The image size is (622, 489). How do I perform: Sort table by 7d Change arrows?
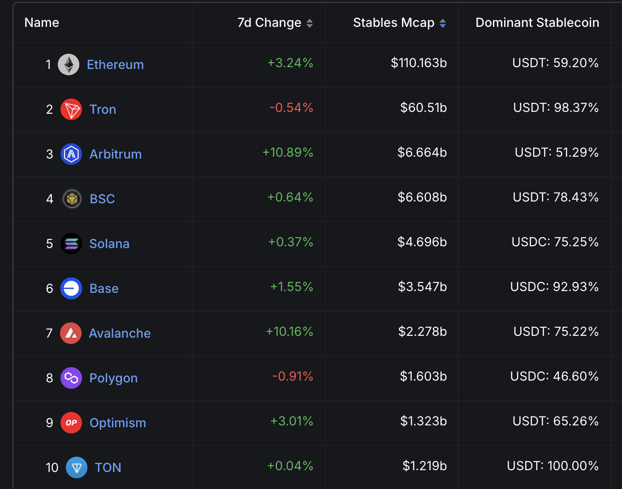click(x=310, y=23)
